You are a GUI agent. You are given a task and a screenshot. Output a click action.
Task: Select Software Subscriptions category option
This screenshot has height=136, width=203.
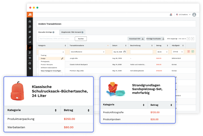click(x=52, y=67)
